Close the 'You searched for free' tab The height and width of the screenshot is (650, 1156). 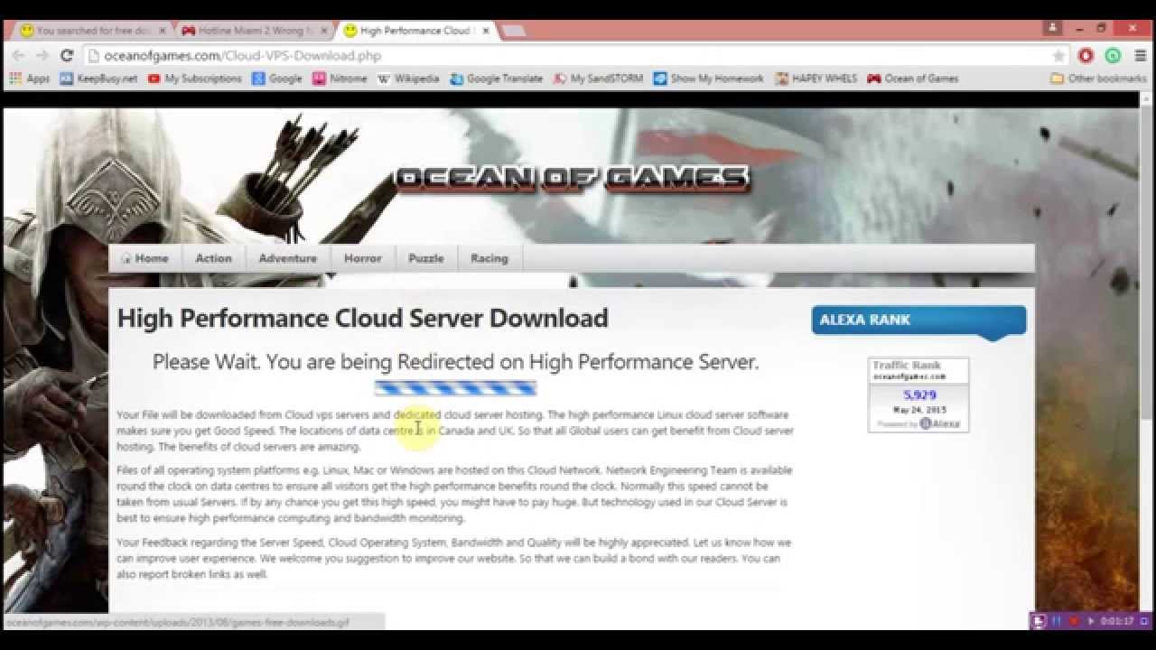163,31
